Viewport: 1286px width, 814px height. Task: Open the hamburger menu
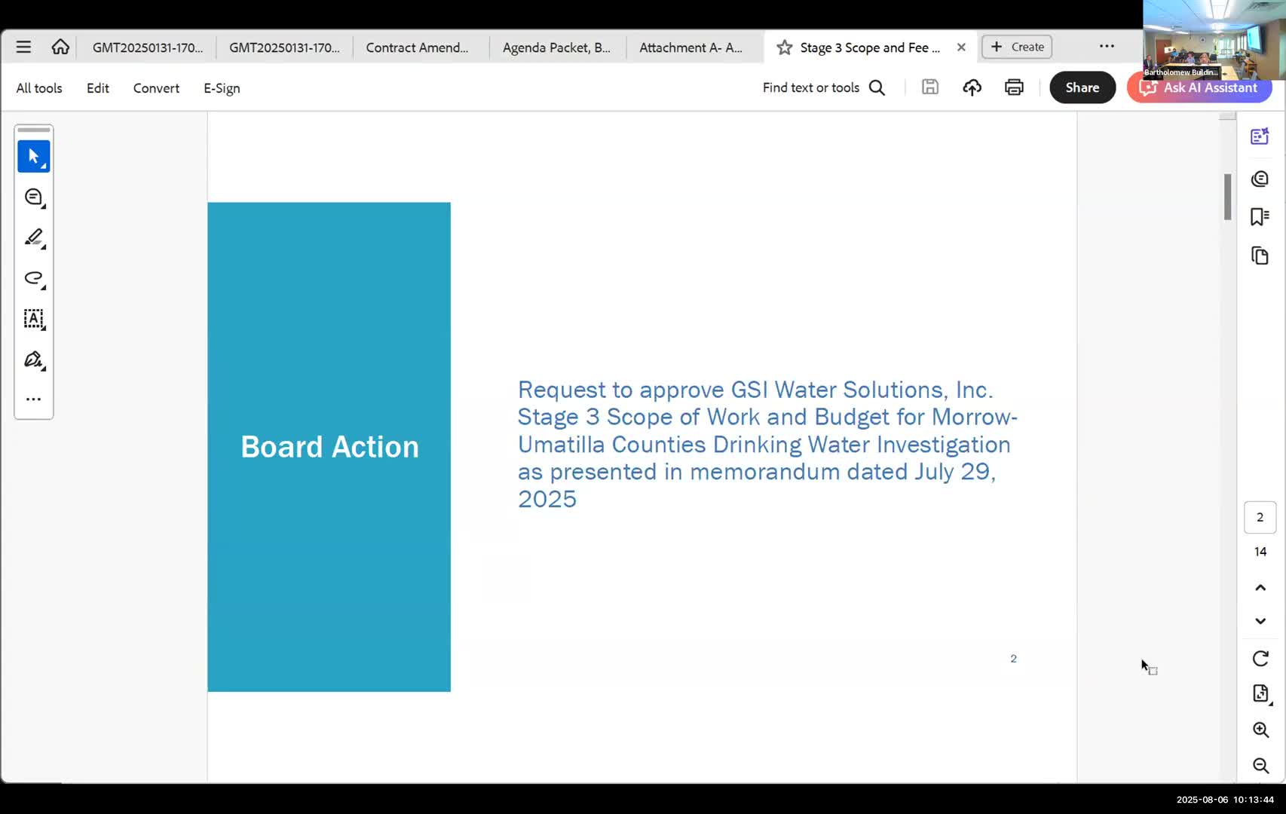tap(23, 47)
